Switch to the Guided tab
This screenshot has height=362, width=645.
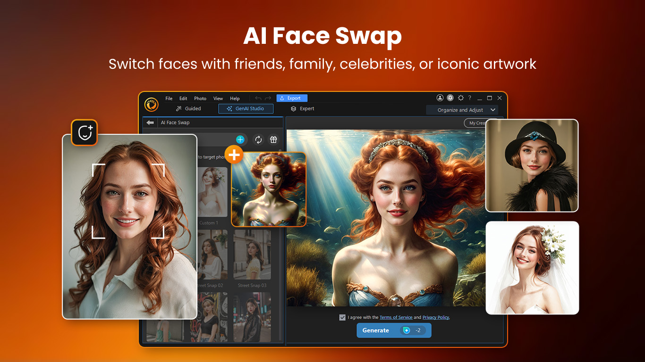coord(188,108)
